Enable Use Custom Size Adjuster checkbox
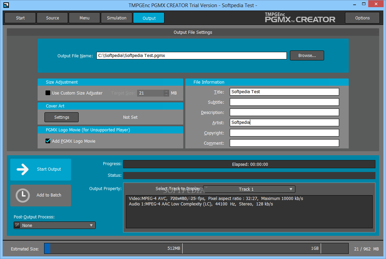 48,93
